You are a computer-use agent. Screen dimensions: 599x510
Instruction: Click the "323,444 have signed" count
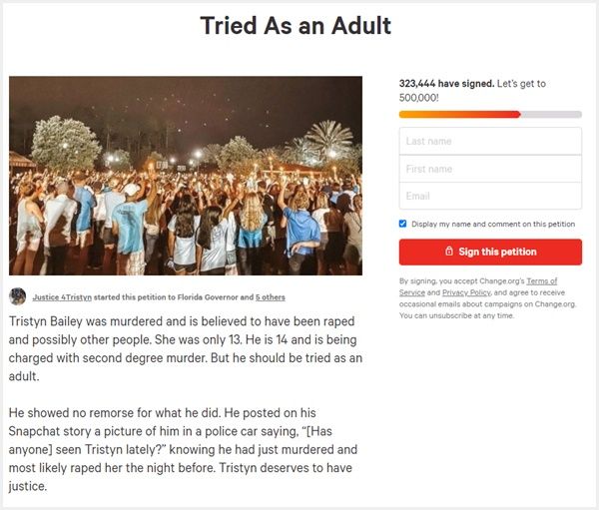coord(446,84)
